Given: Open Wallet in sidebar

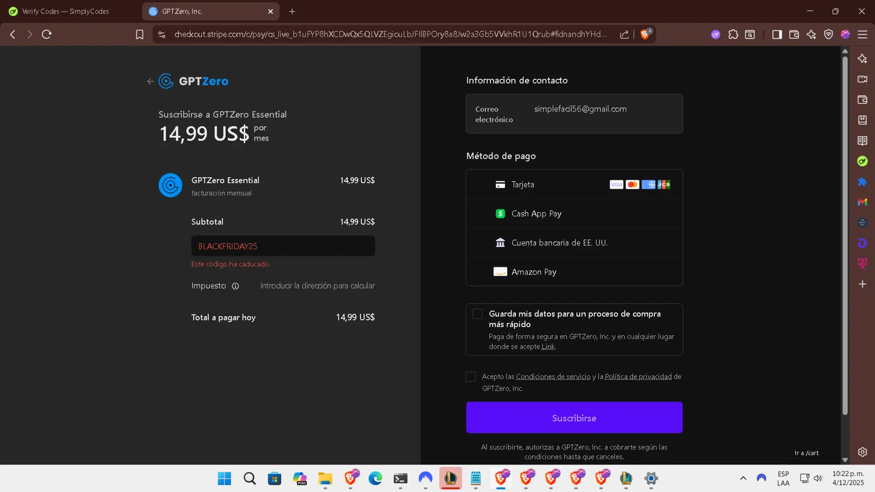Looking at the screenshot, I should tap(862, 100).
